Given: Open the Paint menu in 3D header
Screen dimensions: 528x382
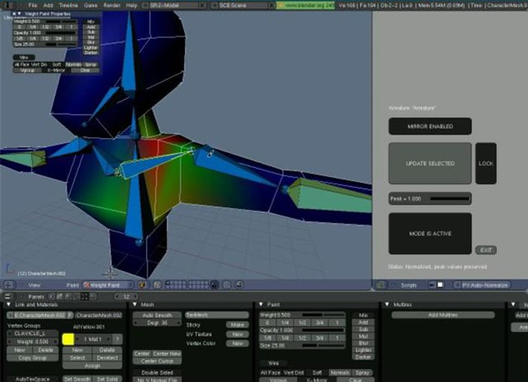Looking at the screenshot, I should 72,285.
